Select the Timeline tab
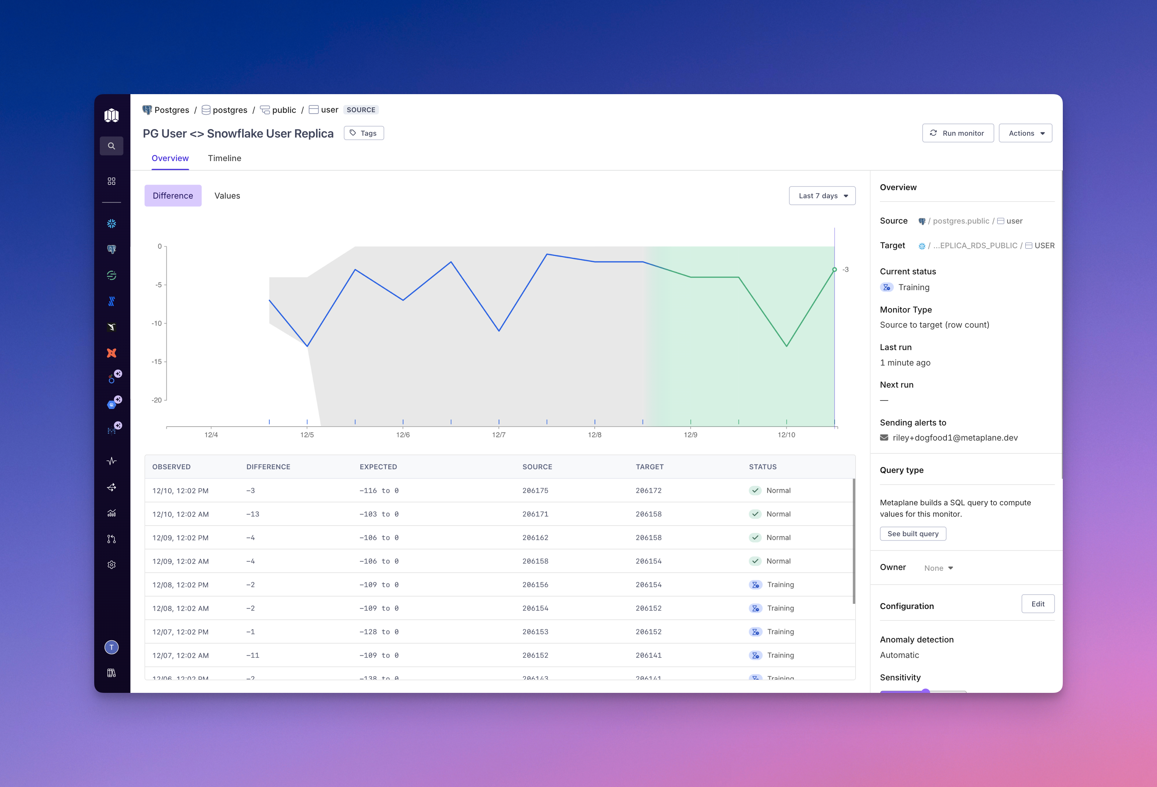The width and height of the screenshot is (1157, 787). 224,158
